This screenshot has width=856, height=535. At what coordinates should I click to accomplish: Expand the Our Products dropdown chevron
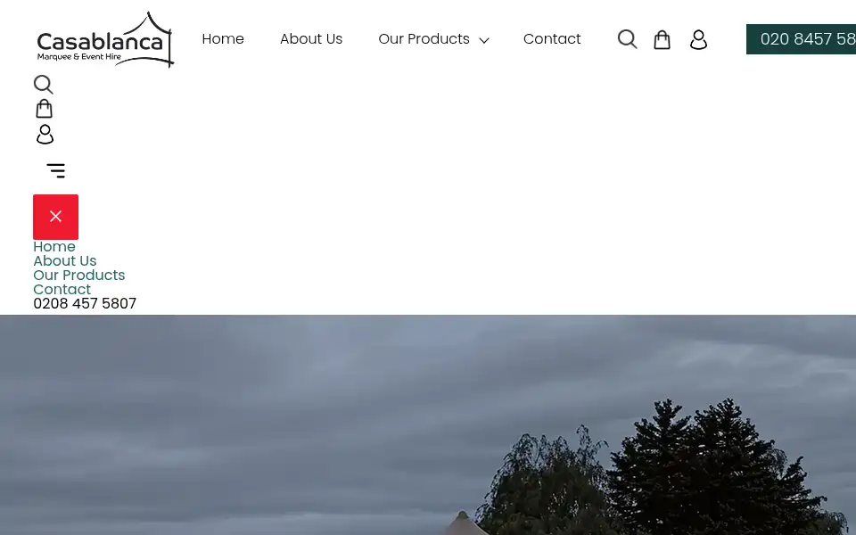coord(484,40)
